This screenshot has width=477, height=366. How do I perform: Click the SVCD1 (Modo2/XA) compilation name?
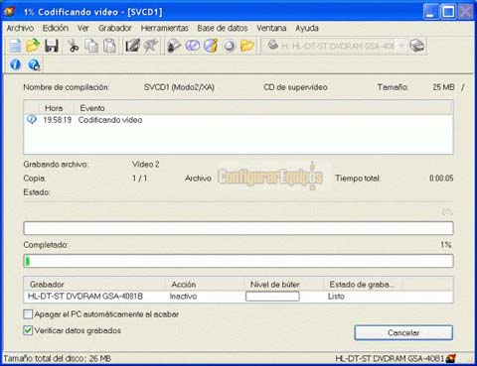(x=179, y=87)
